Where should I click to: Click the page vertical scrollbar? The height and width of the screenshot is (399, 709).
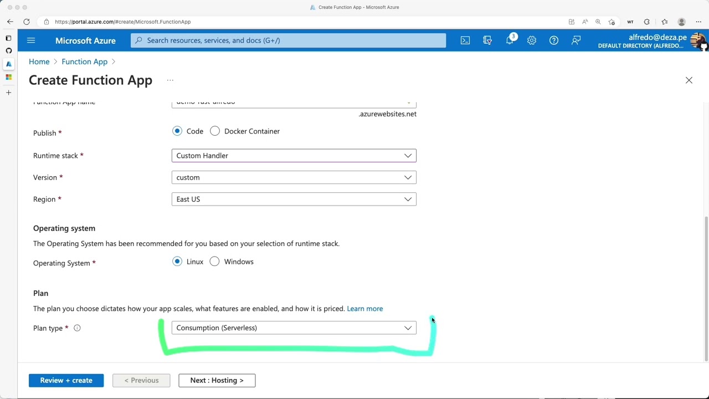tap(706, 288)
